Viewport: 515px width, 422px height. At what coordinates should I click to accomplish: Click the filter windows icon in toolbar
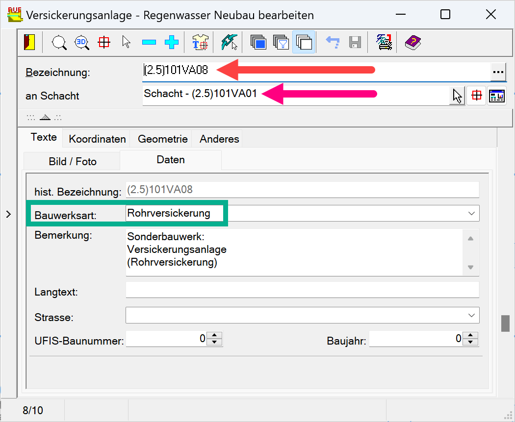(x=281, y=43)
